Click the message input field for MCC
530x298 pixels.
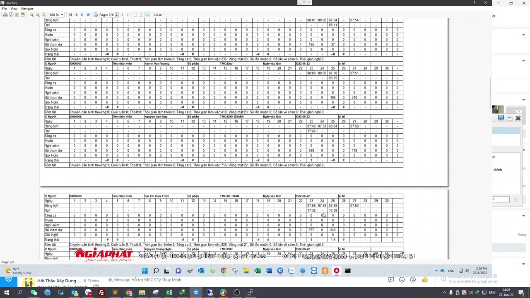[244, 280]
